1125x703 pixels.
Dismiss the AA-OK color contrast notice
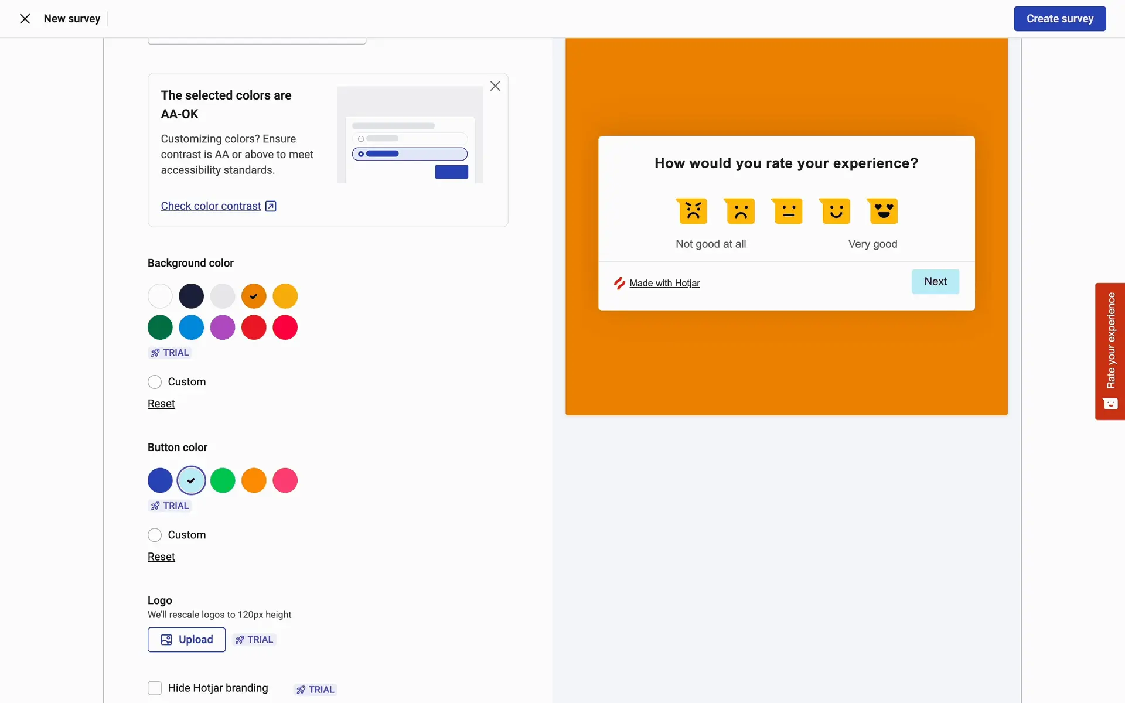pyautogui.click(x=495, y=86)
